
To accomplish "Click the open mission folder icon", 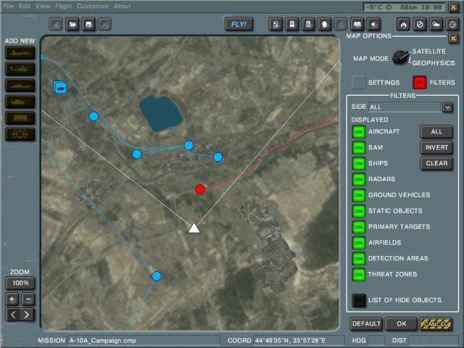I will (72, 25).
